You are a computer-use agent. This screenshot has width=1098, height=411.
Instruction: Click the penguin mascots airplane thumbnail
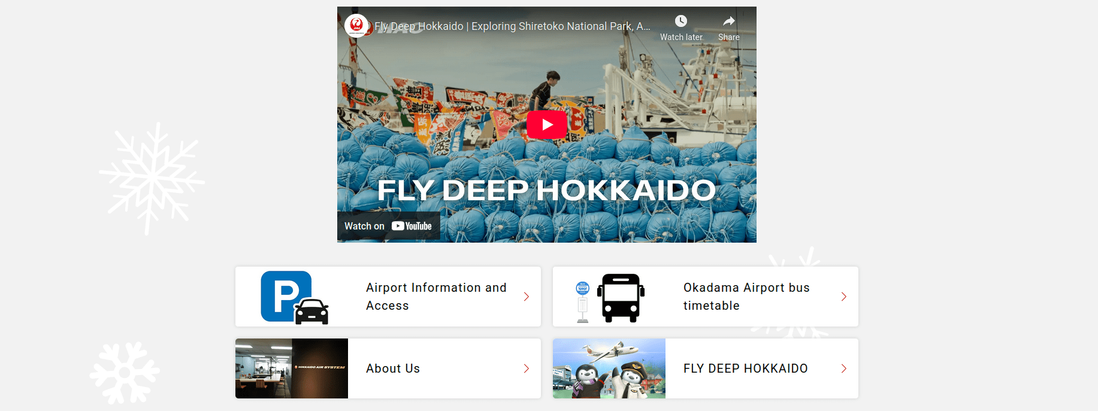609,368
